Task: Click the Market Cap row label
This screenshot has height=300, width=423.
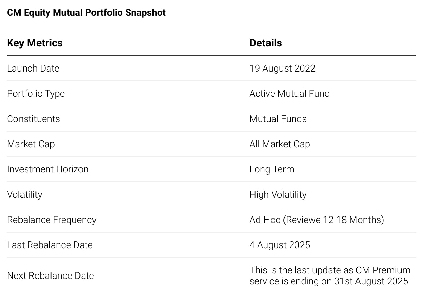Action: [x=31, y=144]
